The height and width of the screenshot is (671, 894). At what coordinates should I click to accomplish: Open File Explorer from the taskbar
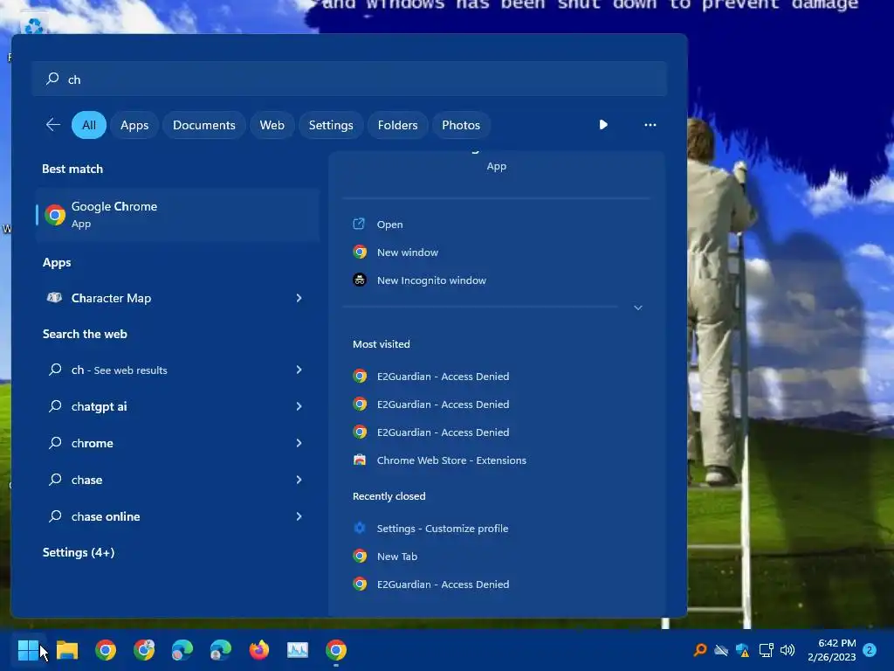click(x=66, y=650)
